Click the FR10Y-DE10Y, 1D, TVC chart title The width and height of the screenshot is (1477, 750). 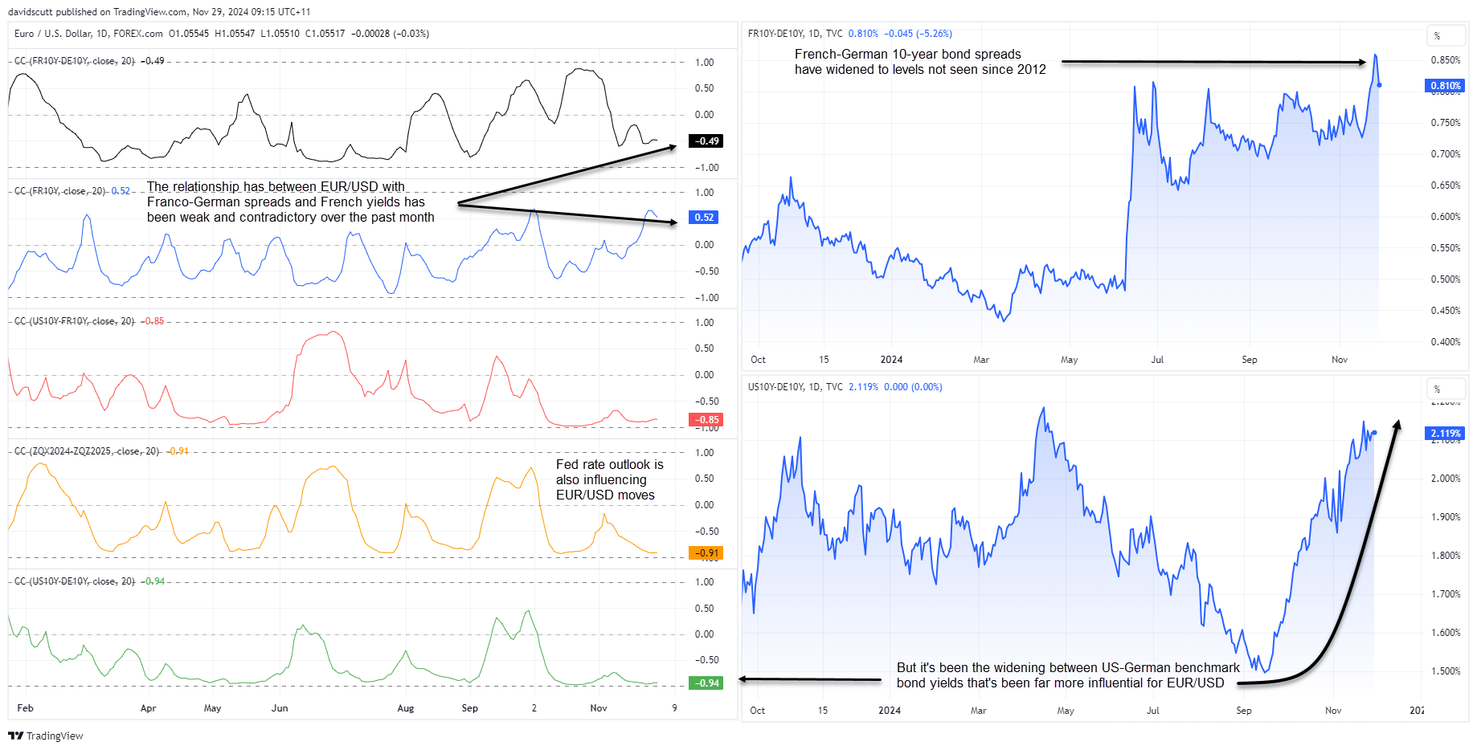[796, 34]
